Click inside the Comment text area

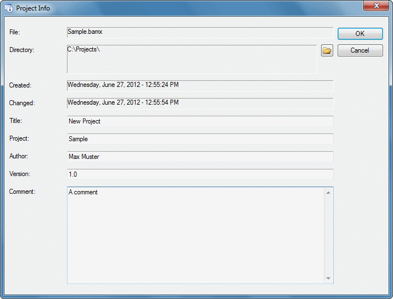pyautogui.click(x=195, y=235)
